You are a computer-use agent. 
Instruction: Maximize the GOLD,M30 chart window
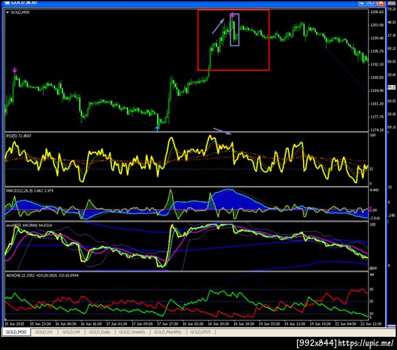pos(372,3)
